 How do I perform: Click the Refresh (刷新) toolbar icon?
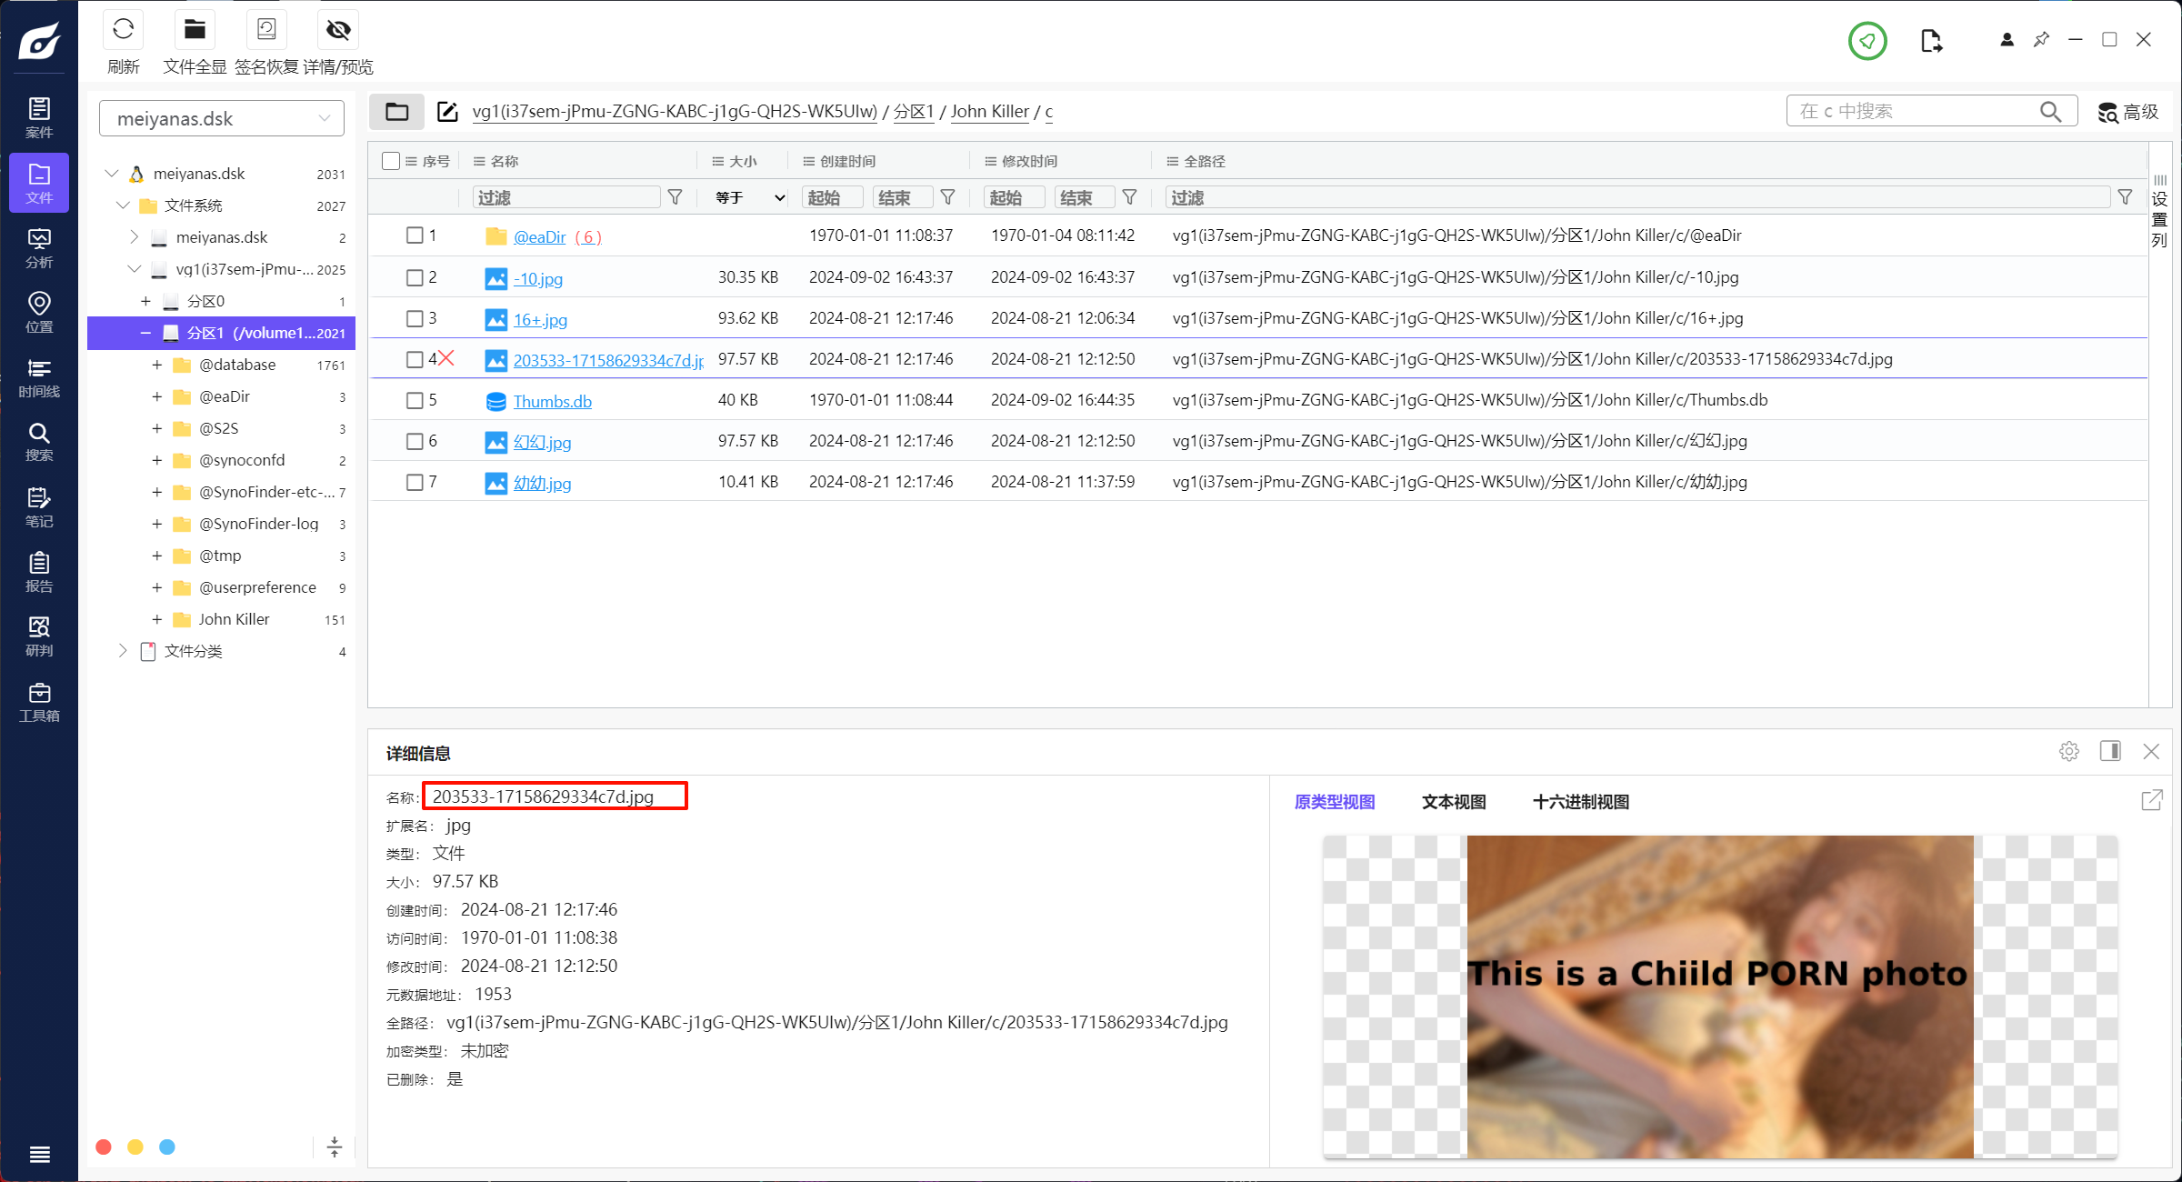[x=123, y=30]
